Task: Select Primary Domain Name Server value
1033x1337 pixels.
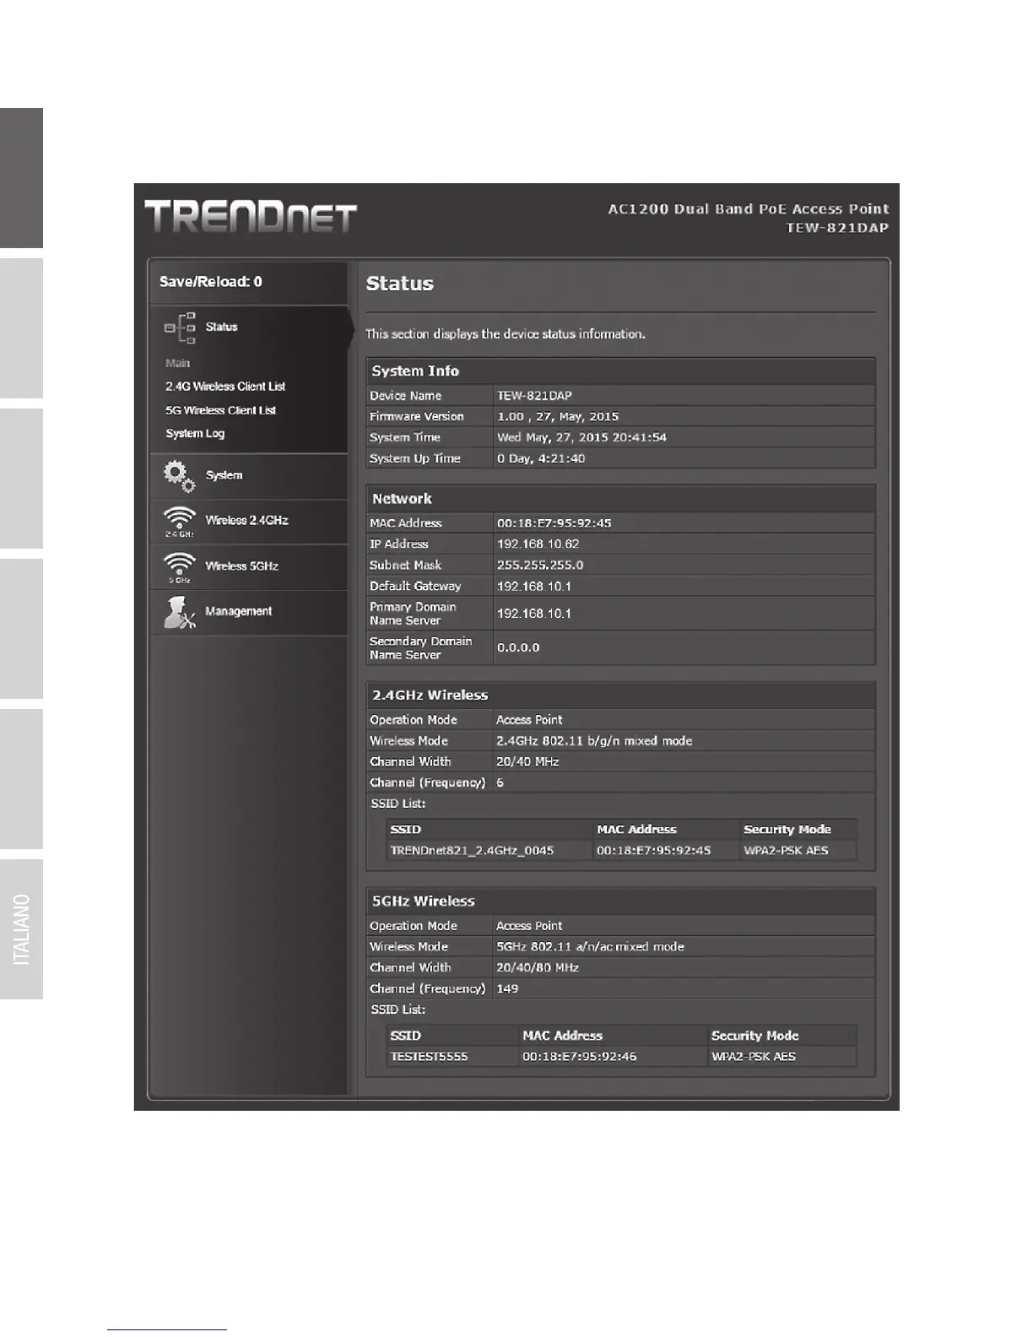Action: point(534,614)
